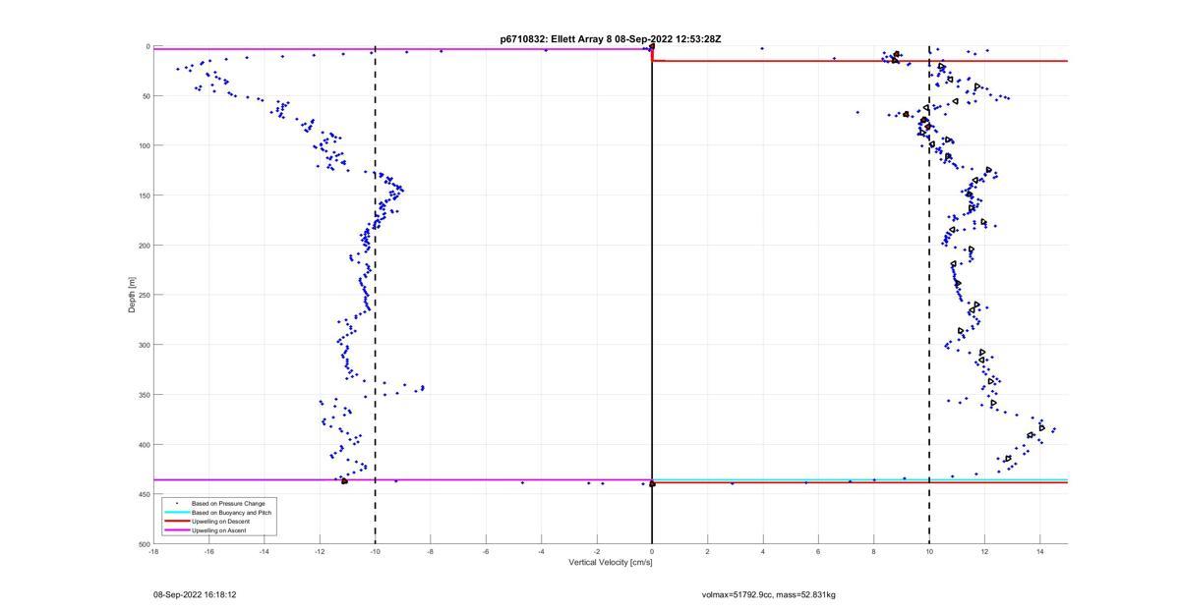
Task: Click velocity axis tick label "-8"
Action: (431, 552)
